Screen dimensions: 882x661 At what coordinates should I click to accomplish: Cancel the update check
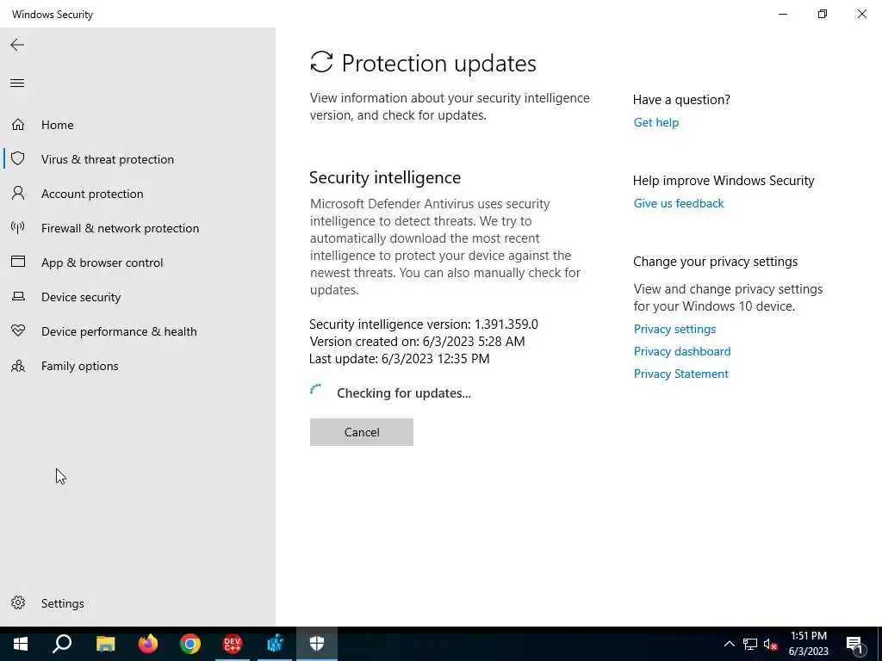click(362, 432)
